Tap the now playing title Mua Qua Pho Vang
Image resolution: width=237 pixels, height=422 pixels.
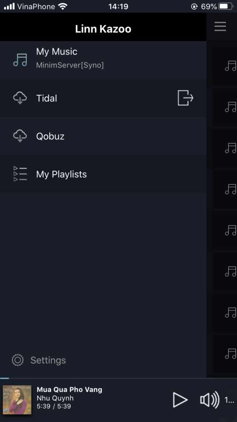69,389
